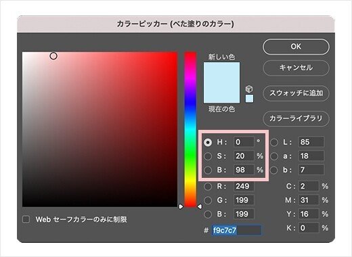Click the S saturation field showing 20
Image resolution: width=352 pixels, height=257 pixels.
tap(244, 156)
